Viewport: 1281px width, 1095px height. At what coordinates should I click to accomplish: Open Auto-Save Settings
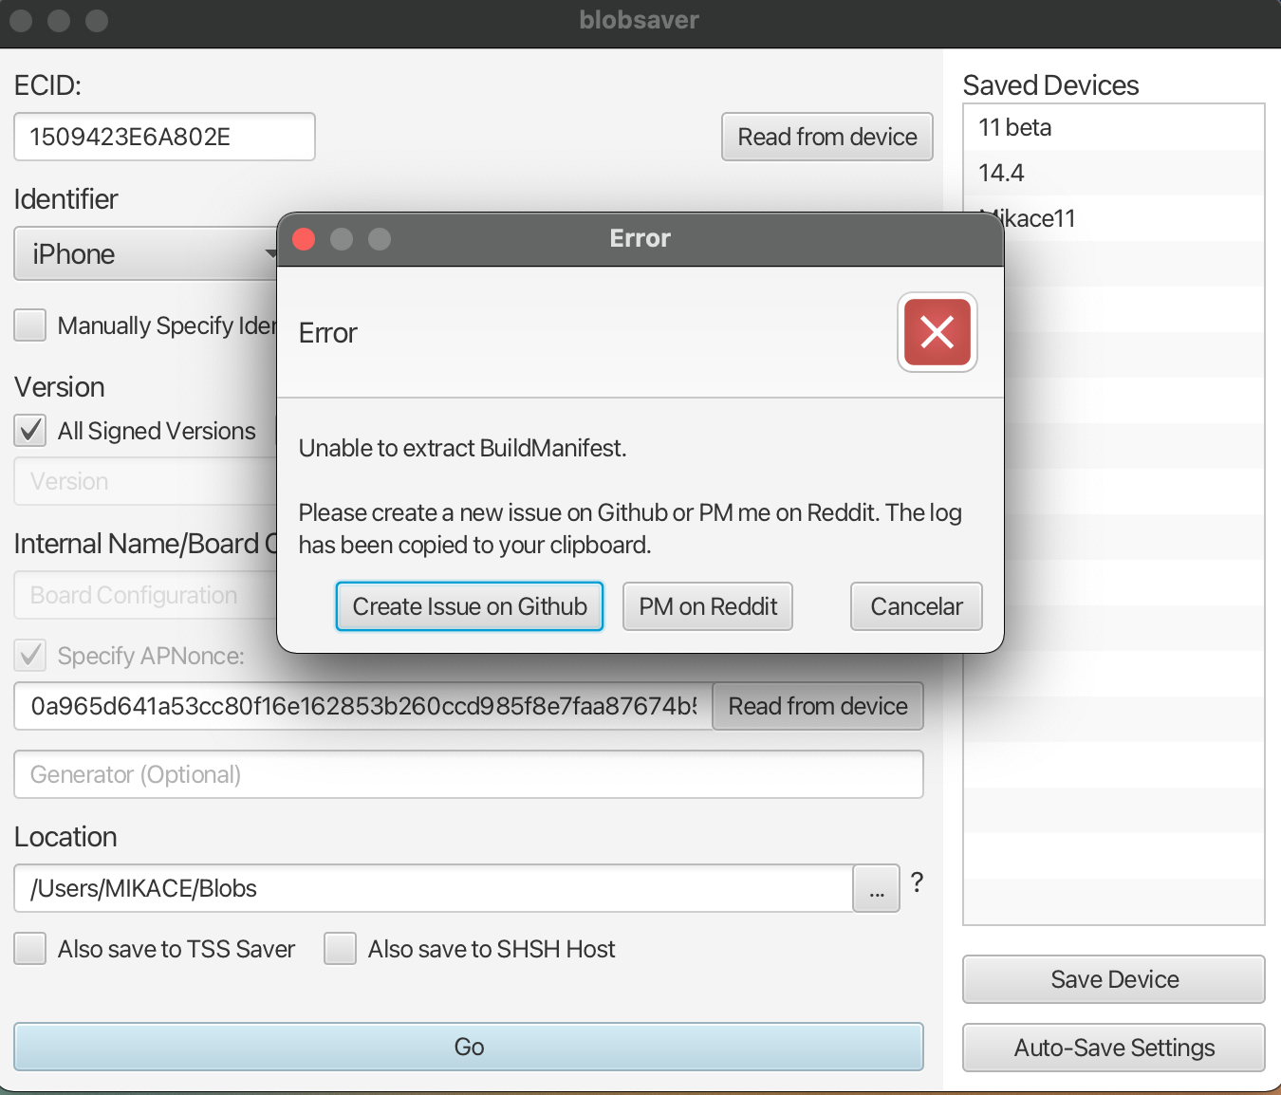[1113, 1048]
